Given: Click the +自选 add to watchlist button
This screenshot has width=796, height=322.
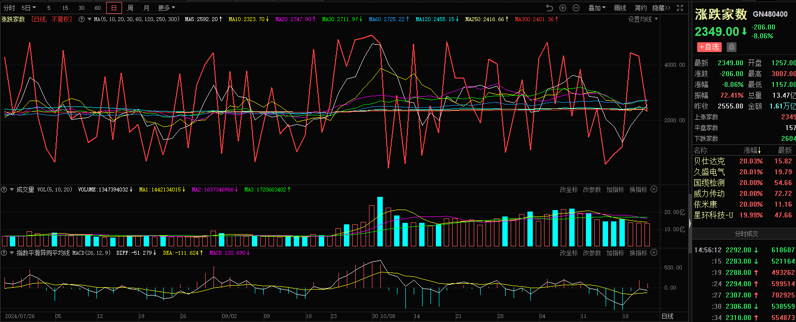Looking at the screenshot, I should (709, 47).
